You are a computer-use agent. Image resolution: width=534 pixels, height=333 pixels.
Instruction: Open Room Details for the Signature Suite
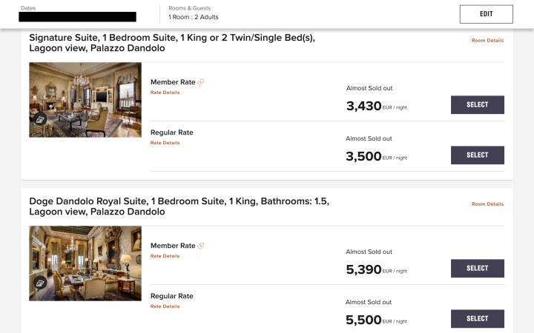click(x=487, y=41)
